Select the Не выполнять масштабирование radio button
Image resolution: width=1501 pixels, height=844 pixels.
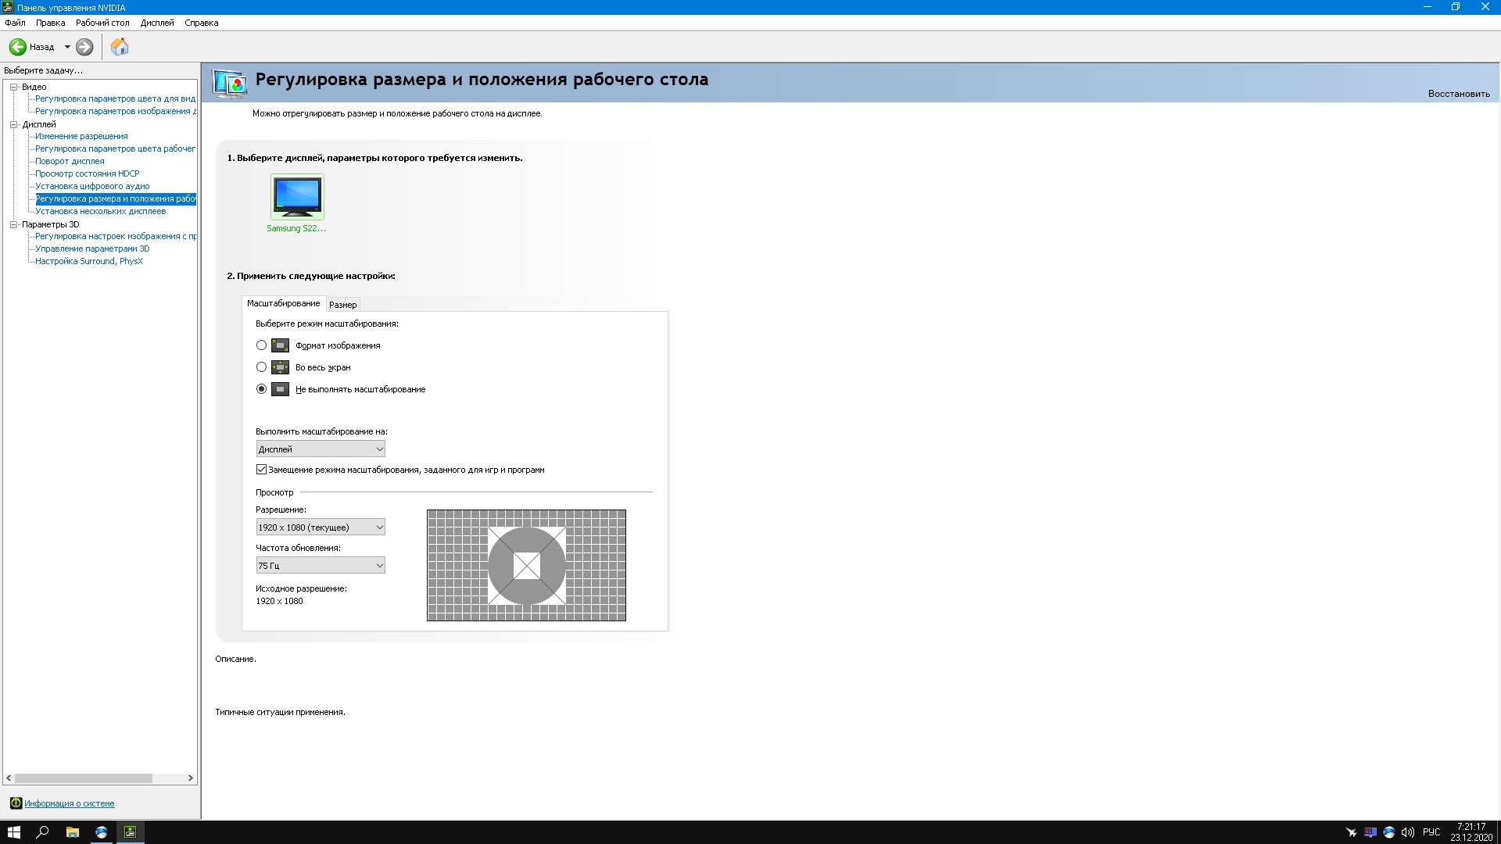(x=262, y=388)
